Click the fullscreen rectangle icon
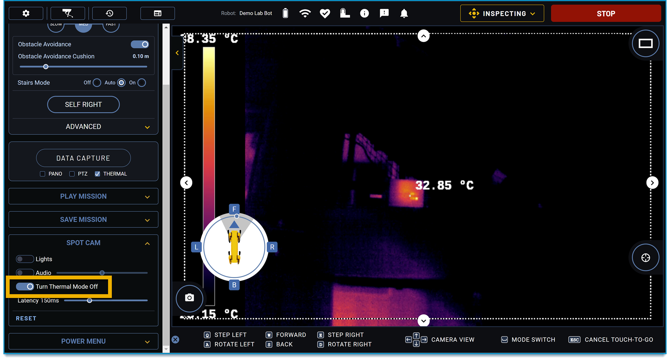This screenshot has height=361, width=670. point(646,43)
